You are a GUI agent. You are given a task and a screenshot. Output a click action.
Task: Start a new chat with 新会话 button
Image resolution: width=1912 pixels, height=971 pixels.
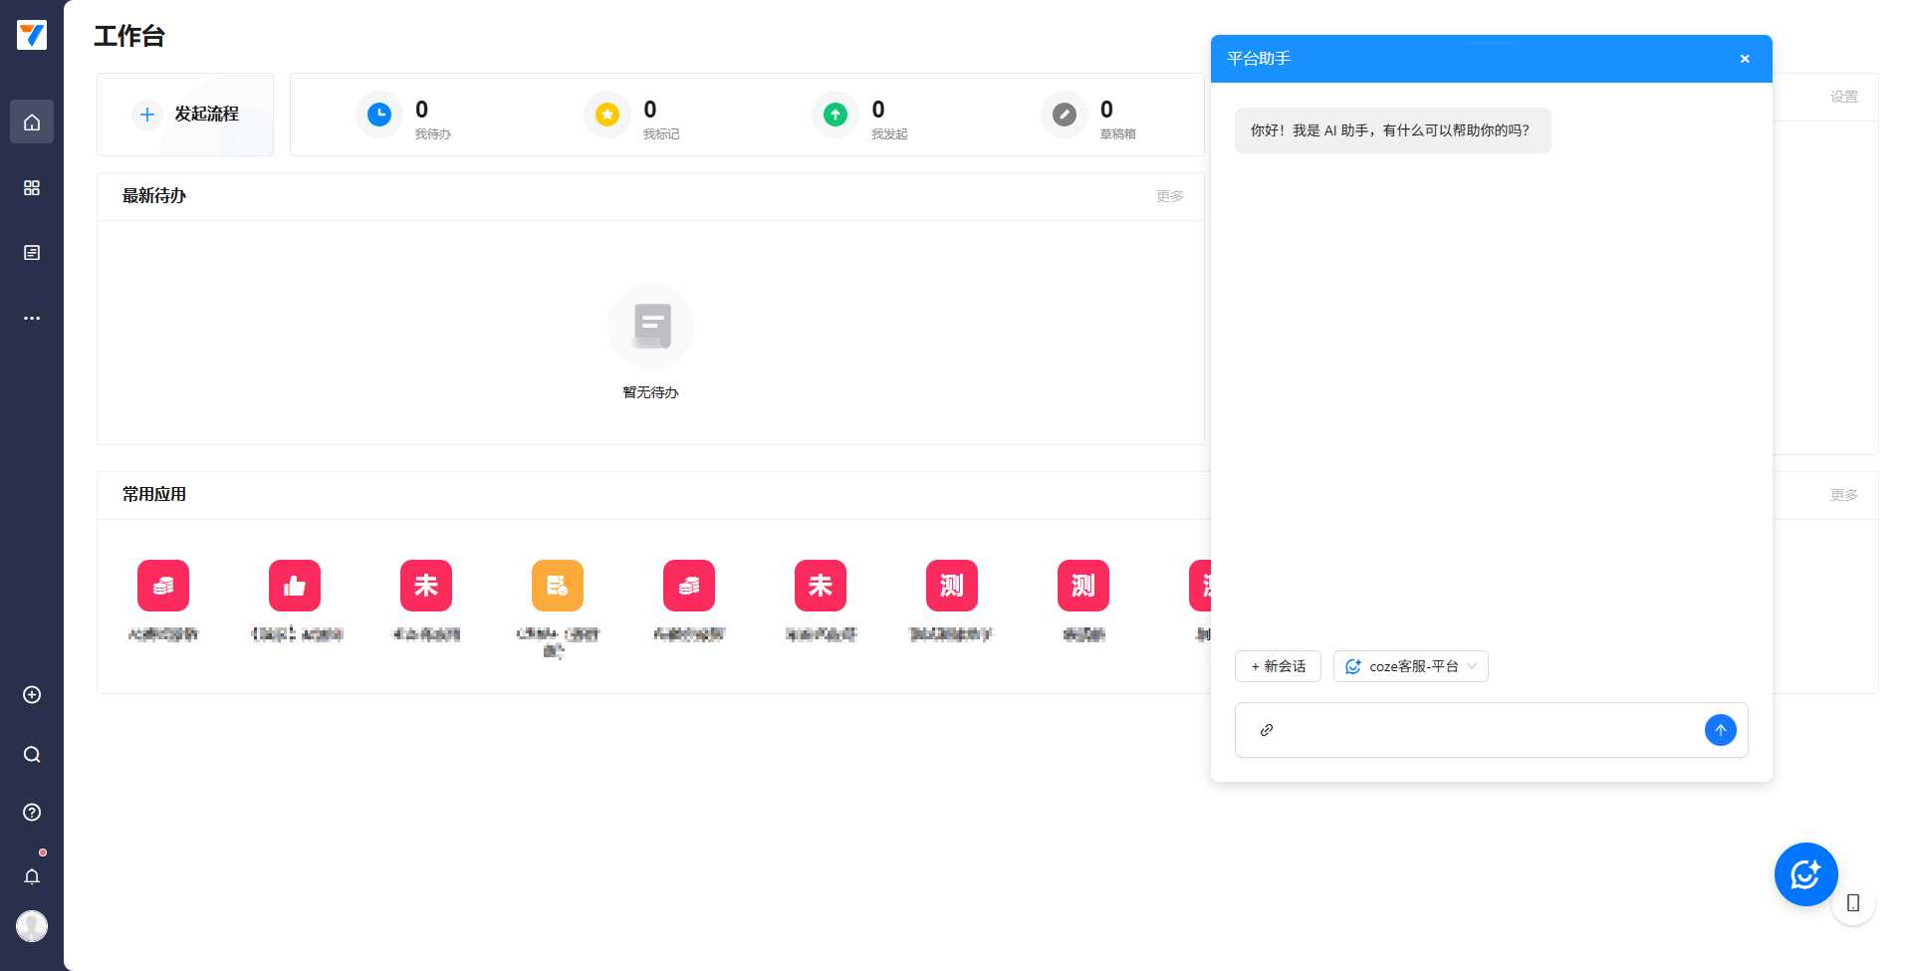click(x=1278, y=666)
